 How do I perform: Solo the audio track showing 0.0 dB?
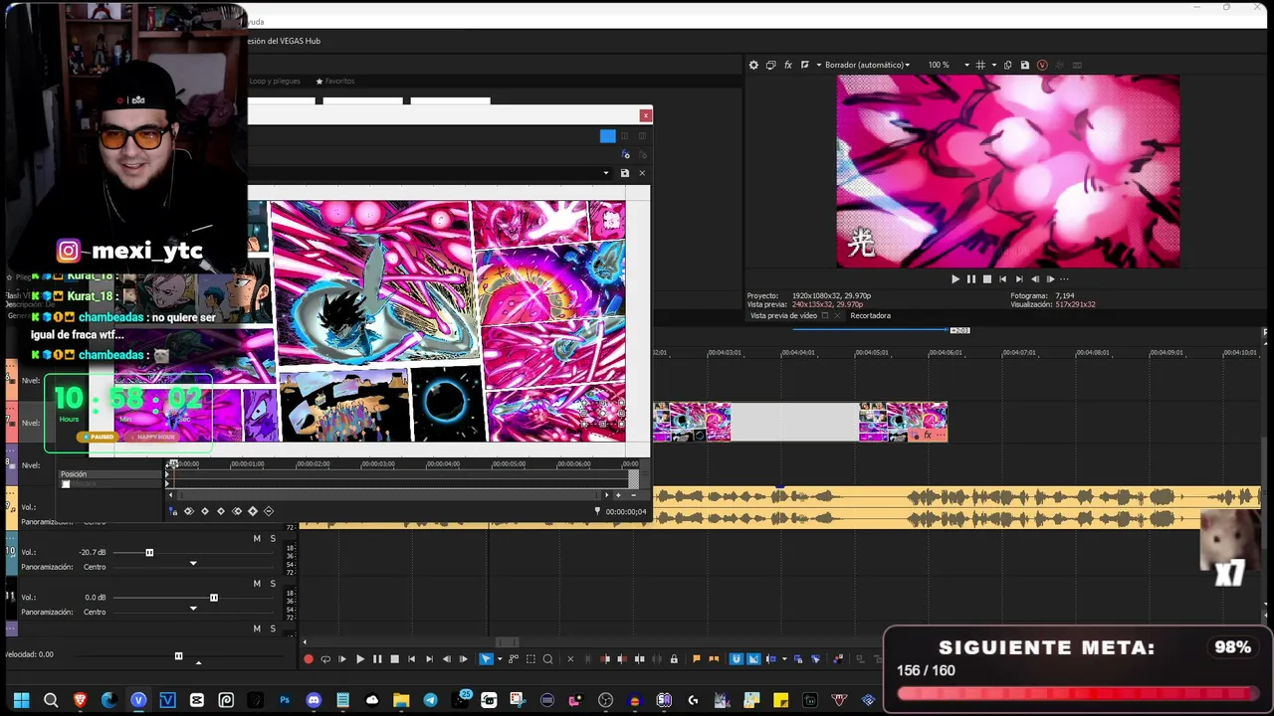[x=273, y=584]
